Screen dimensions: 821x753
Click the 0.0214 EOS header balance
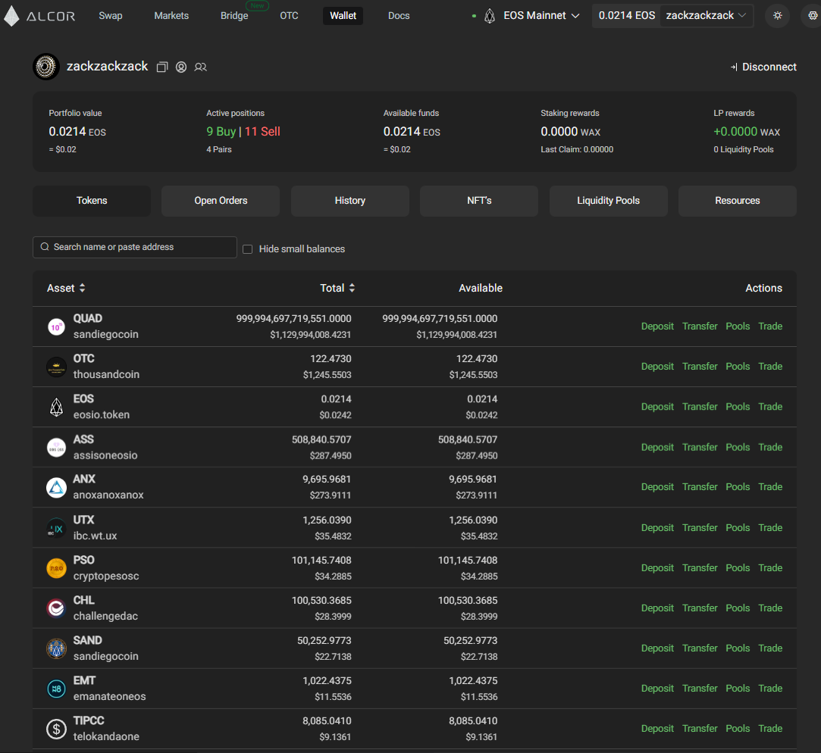[627, 16]
